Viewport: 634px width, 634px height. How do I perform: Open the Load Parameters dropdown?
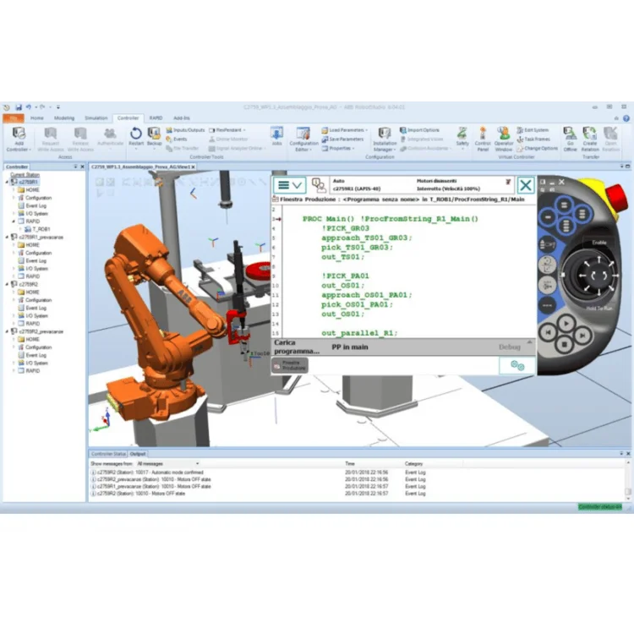(345, 130)
